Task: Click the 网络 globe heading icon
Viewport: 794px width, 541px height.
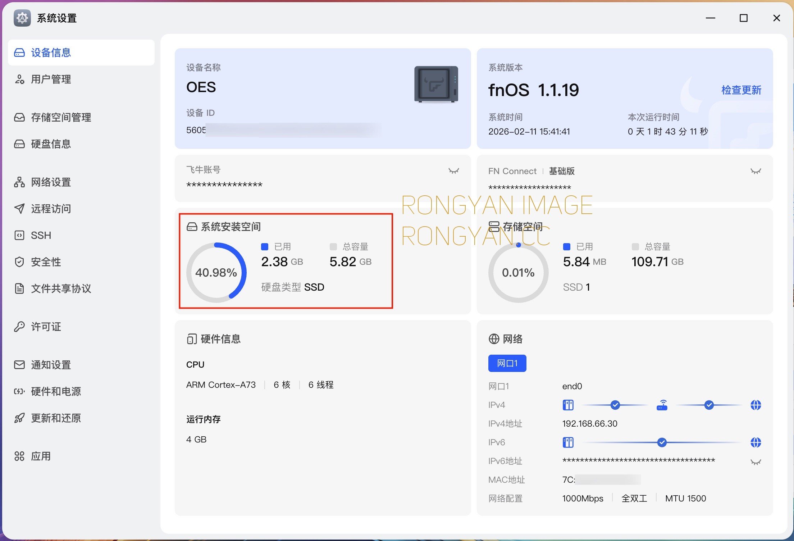Action: tap(494, 339)
